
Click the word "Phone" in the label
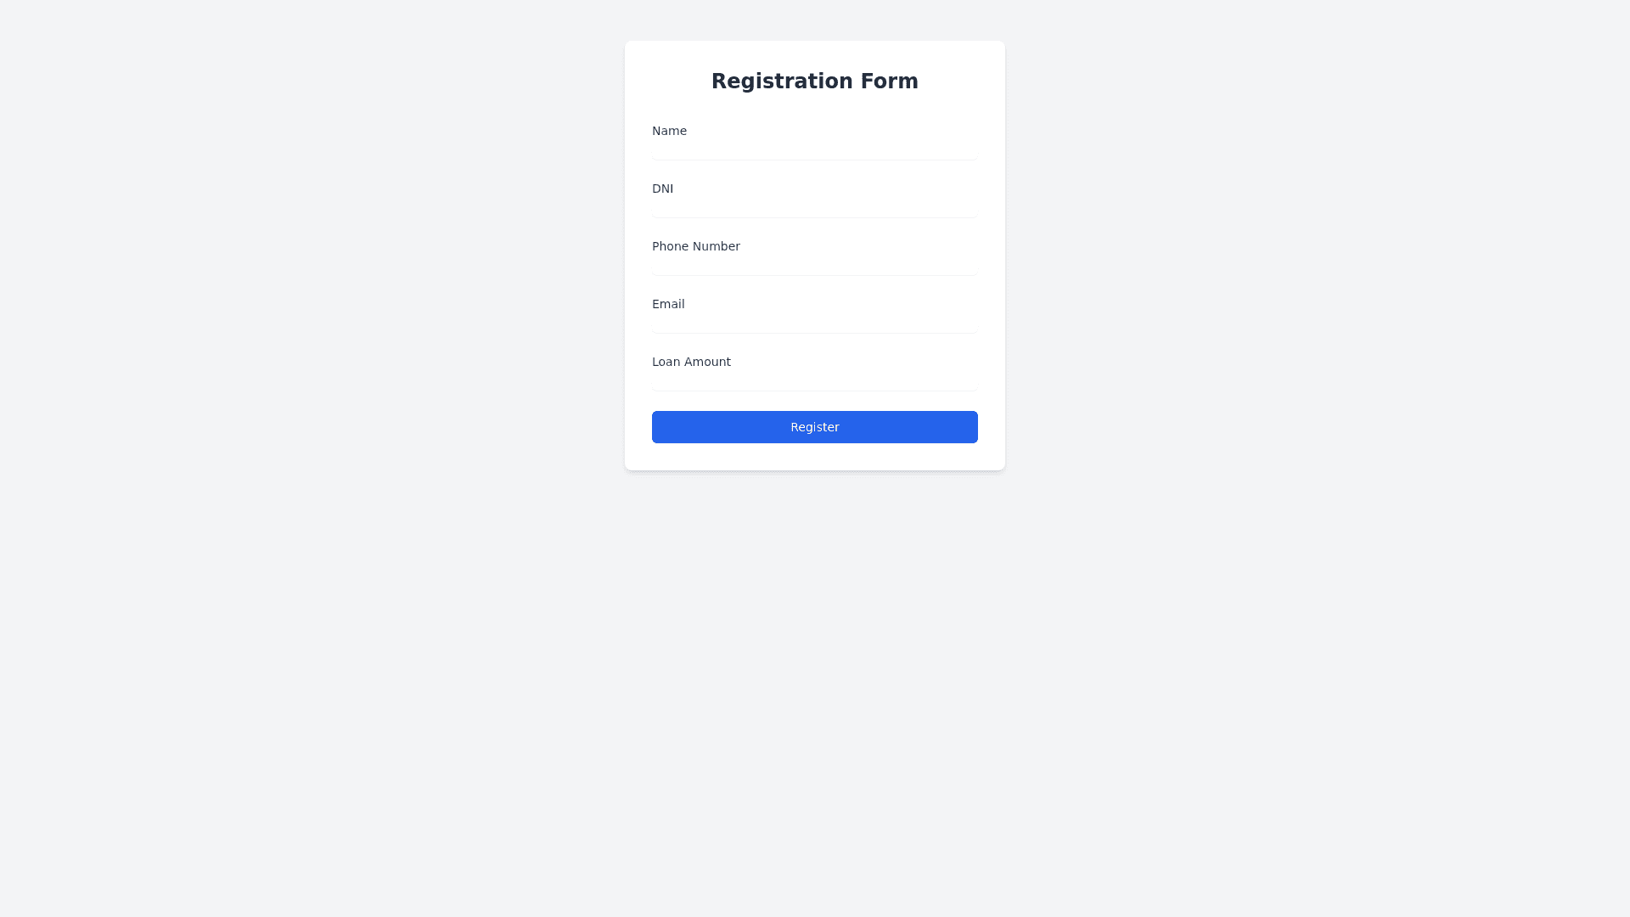point(671,246)
